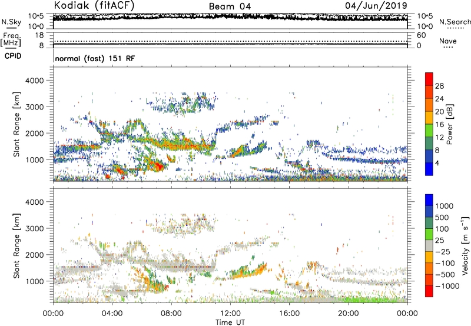
Task: Select the "Freq. [MHz]" axis label
Action: pos(11,40)
